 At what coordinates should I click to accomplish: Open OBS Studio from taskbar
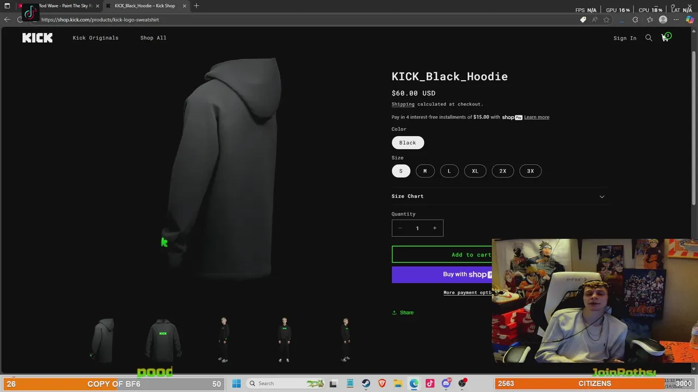462,383
